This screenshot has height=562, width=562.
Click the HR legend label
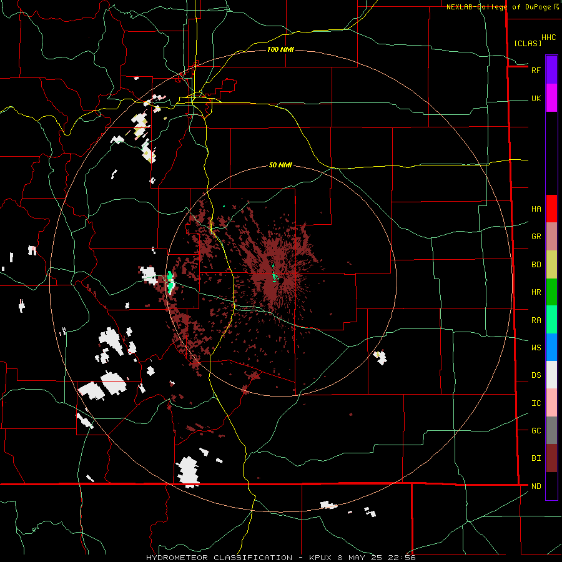[536, 292]
